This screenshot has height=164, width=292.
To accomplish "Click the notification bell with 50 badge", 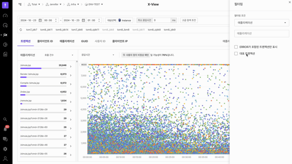I will (x=5, y=129).
